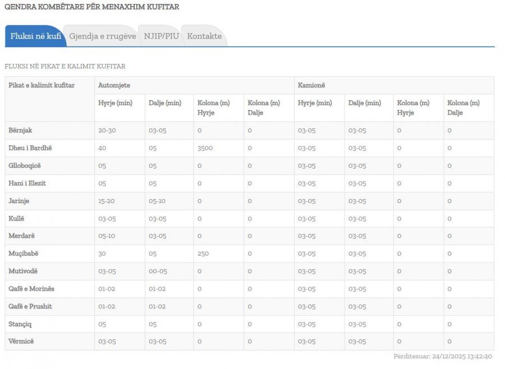Click the Merdarë border crossing name
This screenshot has width=505, height=369.
22,236
